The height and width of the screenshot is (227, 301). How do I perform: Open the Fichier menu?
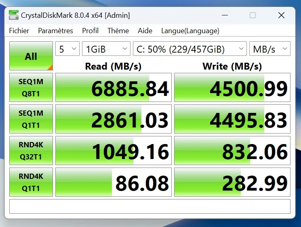(19, 31)
